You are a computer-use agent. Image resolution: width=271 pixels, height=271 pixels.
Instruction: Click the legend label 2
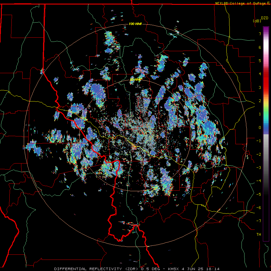(x=260, y=101)
